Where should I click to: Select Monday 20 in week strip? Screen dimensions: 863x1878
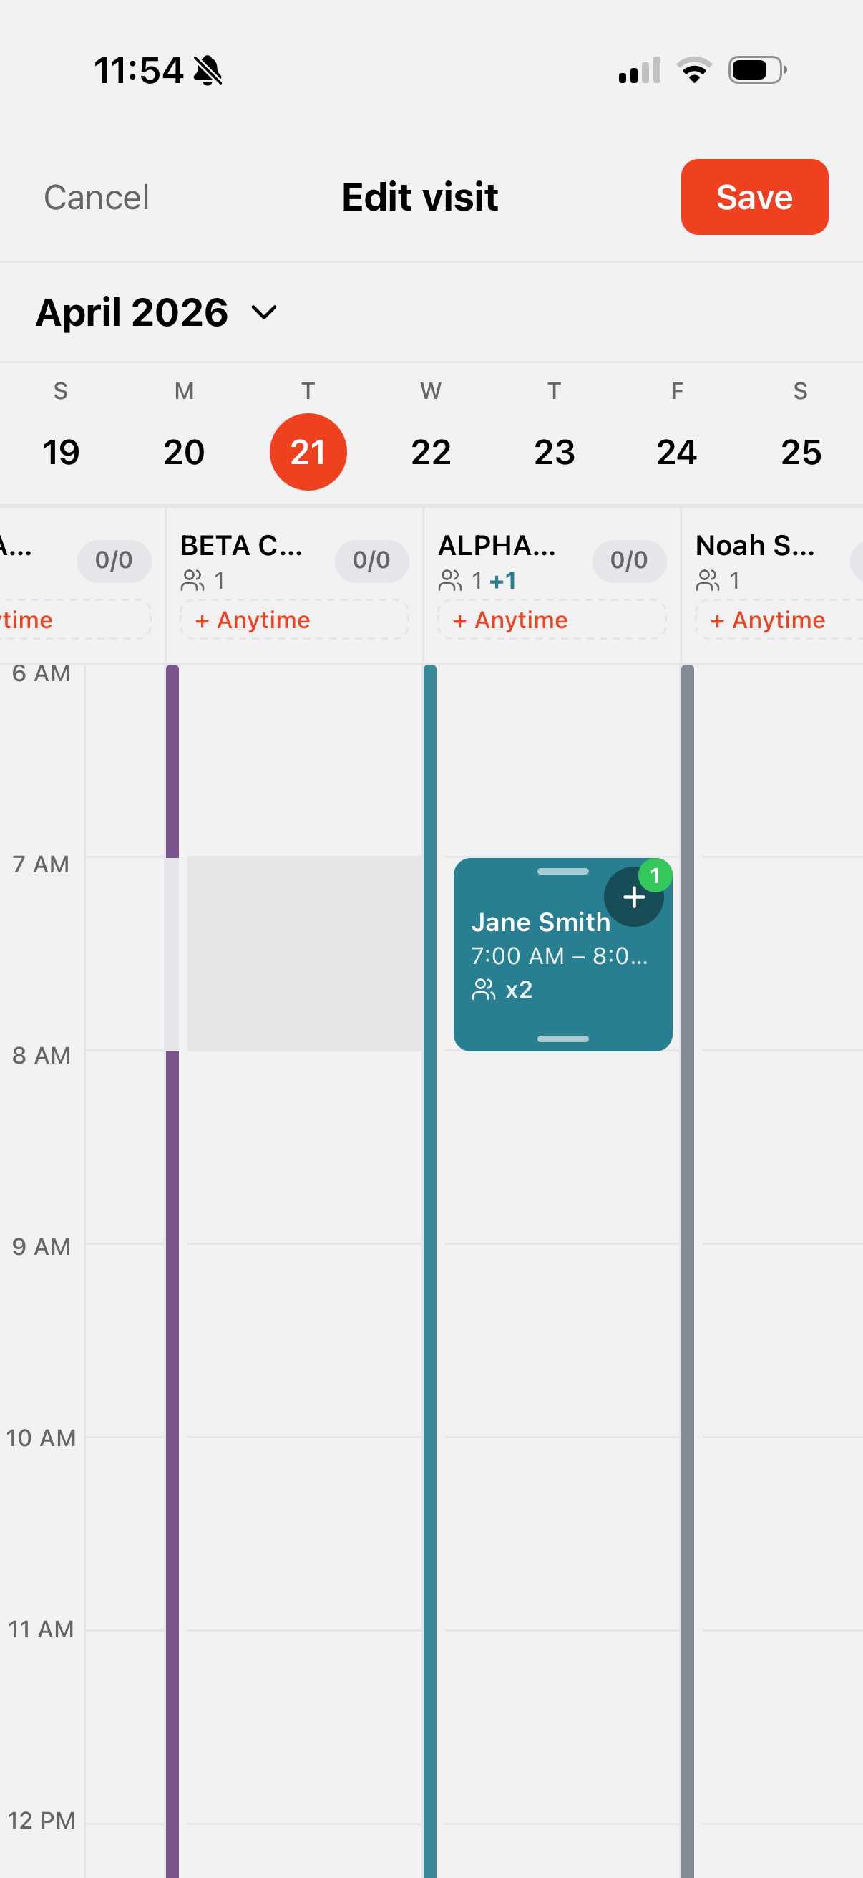click(184, 452)
